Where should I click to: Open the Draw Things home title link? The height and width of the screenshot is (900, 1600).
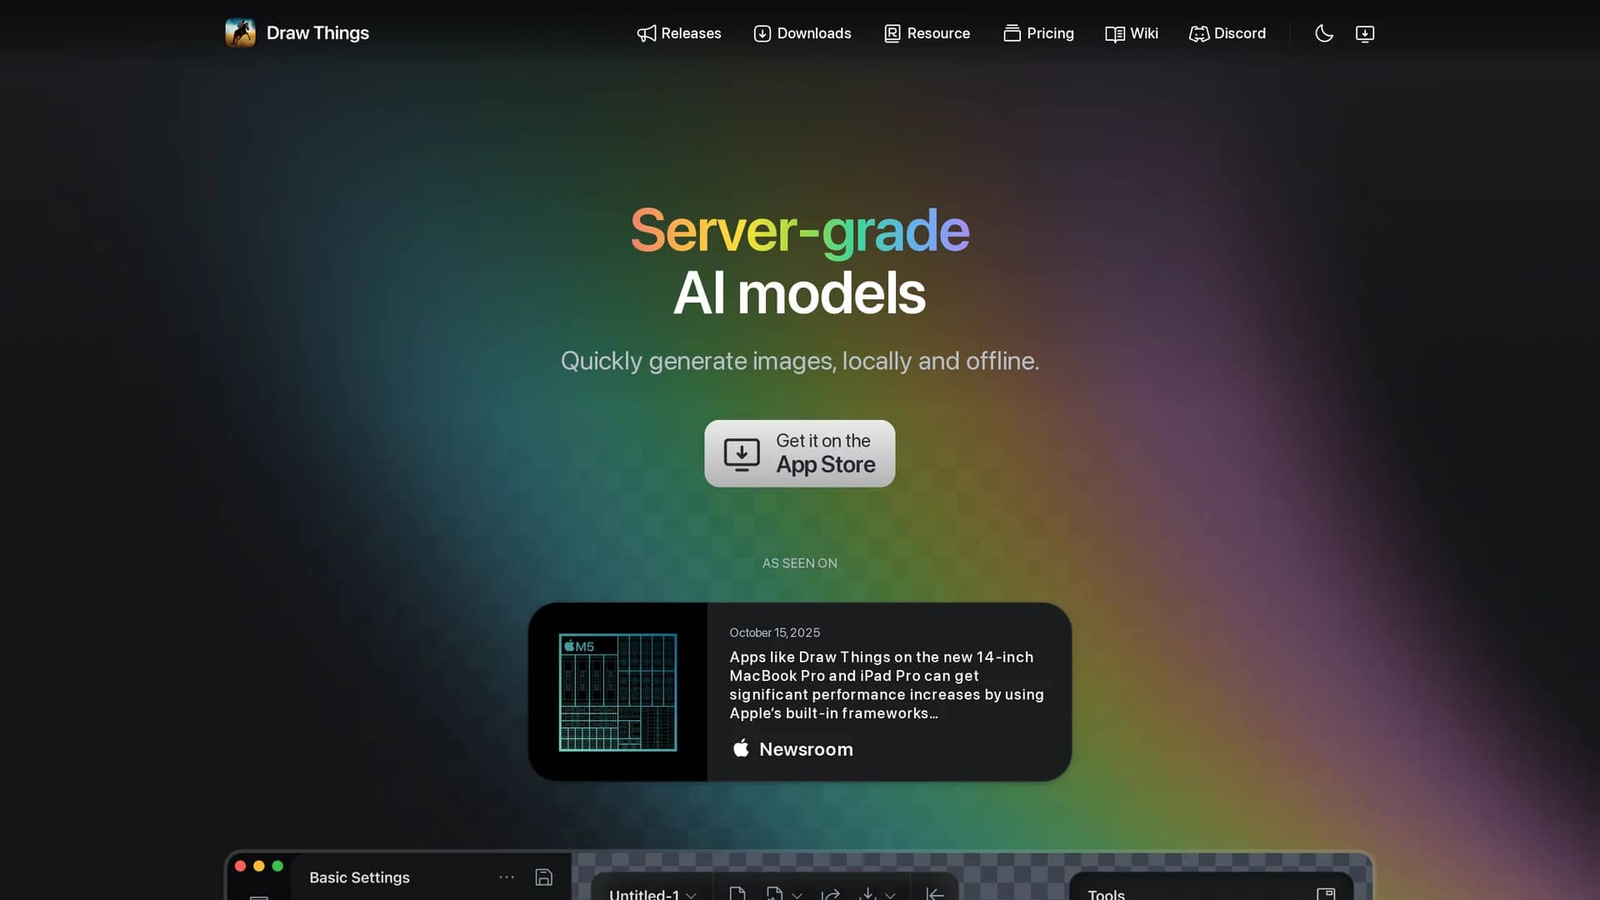pos(317,33)
